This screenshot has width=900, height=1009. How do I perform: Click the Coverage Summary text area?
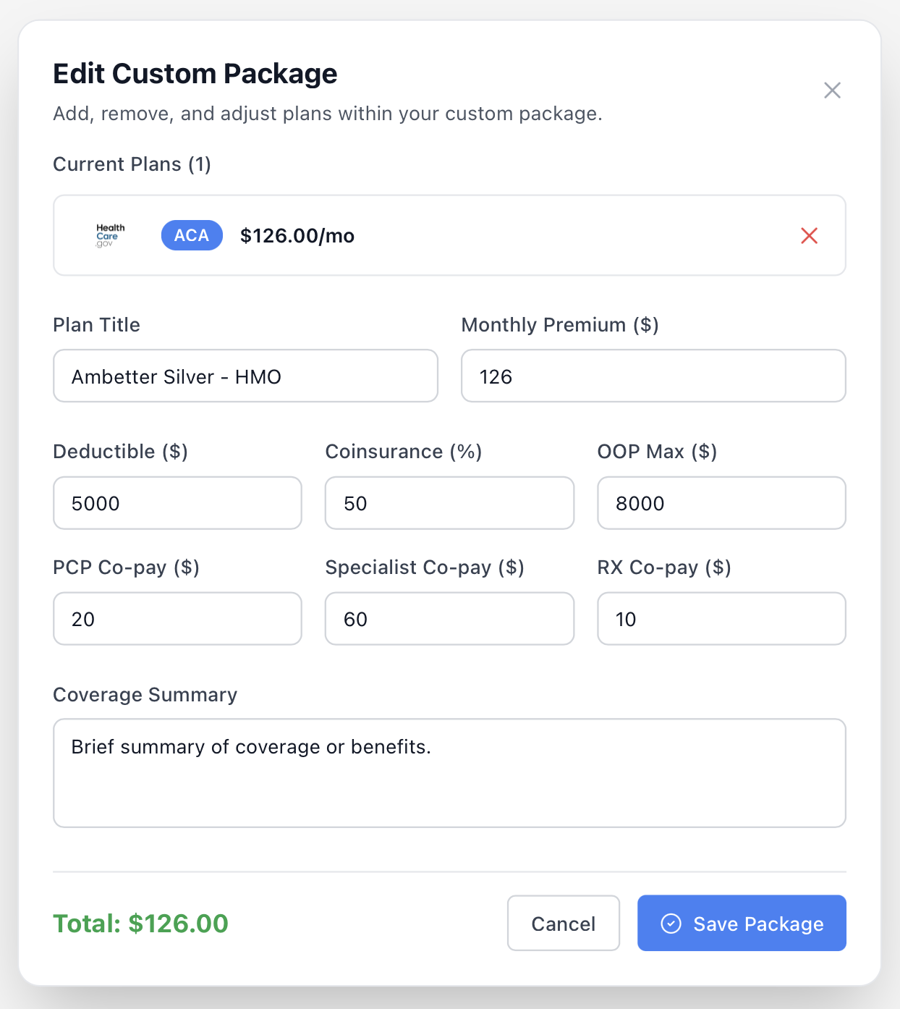(x=449, y=773)
